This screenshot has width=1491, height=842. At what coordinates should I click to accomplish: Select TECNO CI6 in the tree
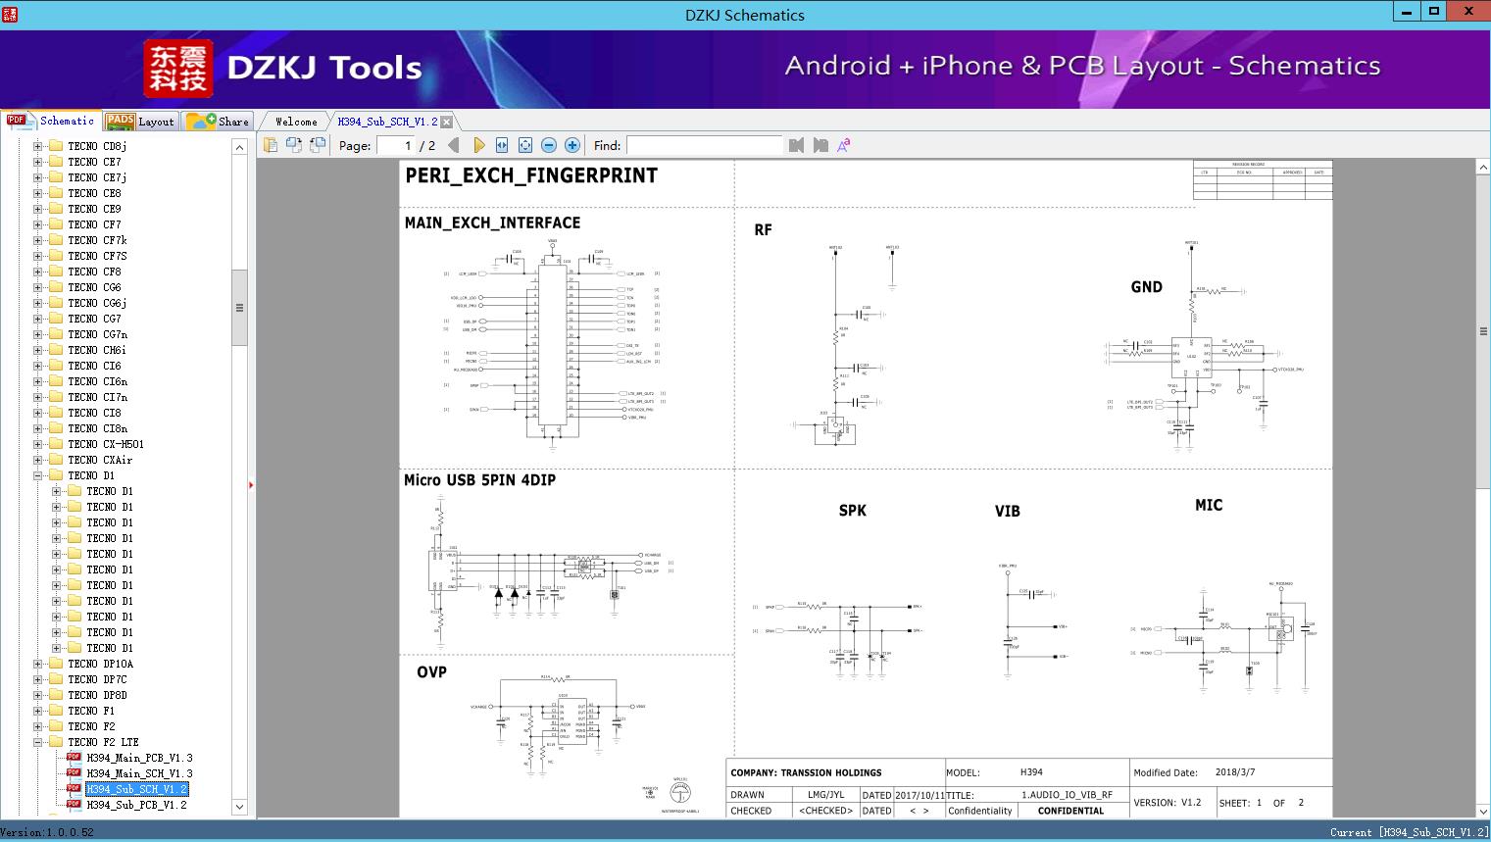pos(94,366)
